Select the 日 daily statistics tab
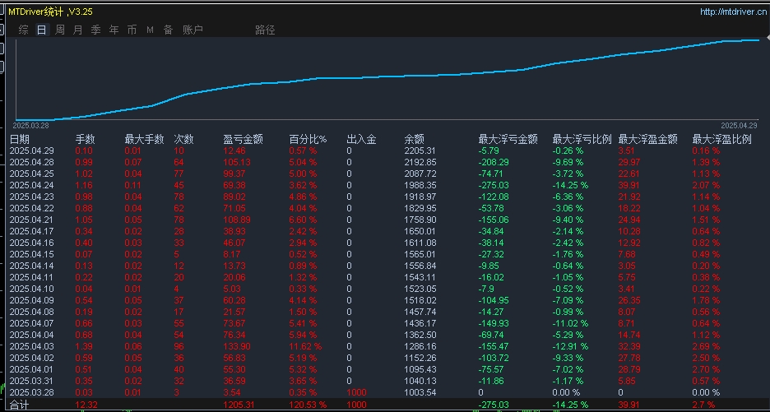This screenshot has width=770, height=412. (x=41, y=30)
